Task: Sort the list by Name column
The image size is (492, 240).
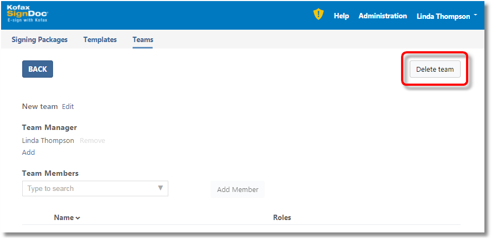Action: coord(63,218)
